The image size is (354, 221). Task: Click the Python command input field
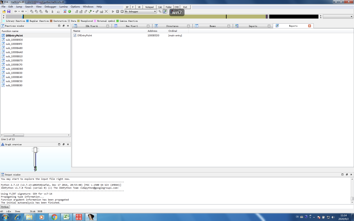click(x=179, y=207)
